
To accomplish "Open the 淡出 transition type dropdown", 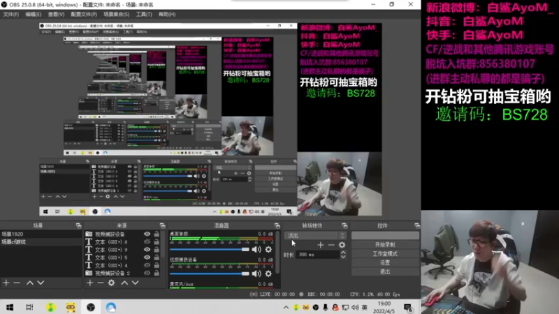I will point(315,235).
